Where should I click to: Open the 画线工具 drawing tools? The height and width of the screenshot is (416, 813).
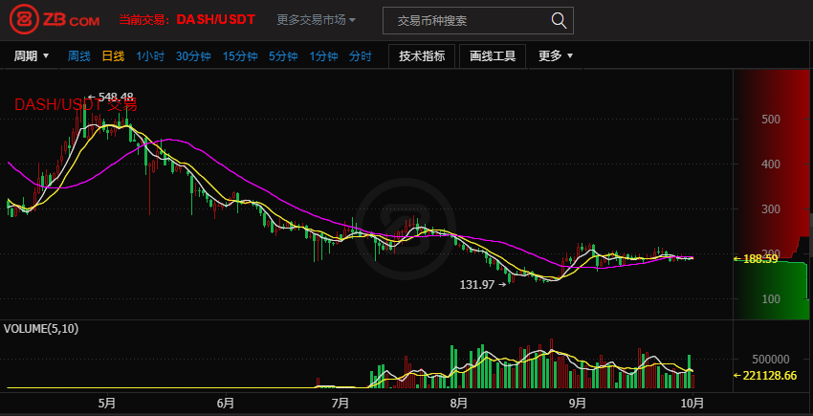coord(493,56)
